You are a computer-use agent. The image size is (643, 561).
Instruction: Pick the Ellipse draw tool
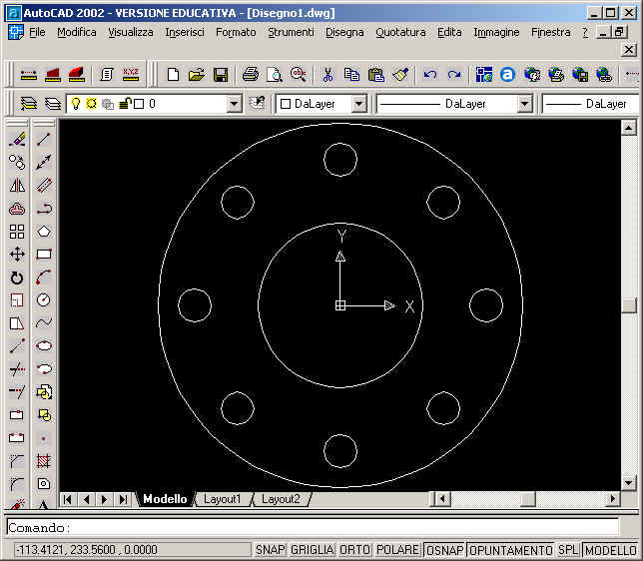tap(44, 346)
